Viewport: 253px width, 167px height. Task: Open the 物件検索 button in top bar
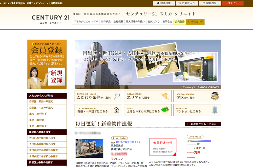(x=164, y=3)
